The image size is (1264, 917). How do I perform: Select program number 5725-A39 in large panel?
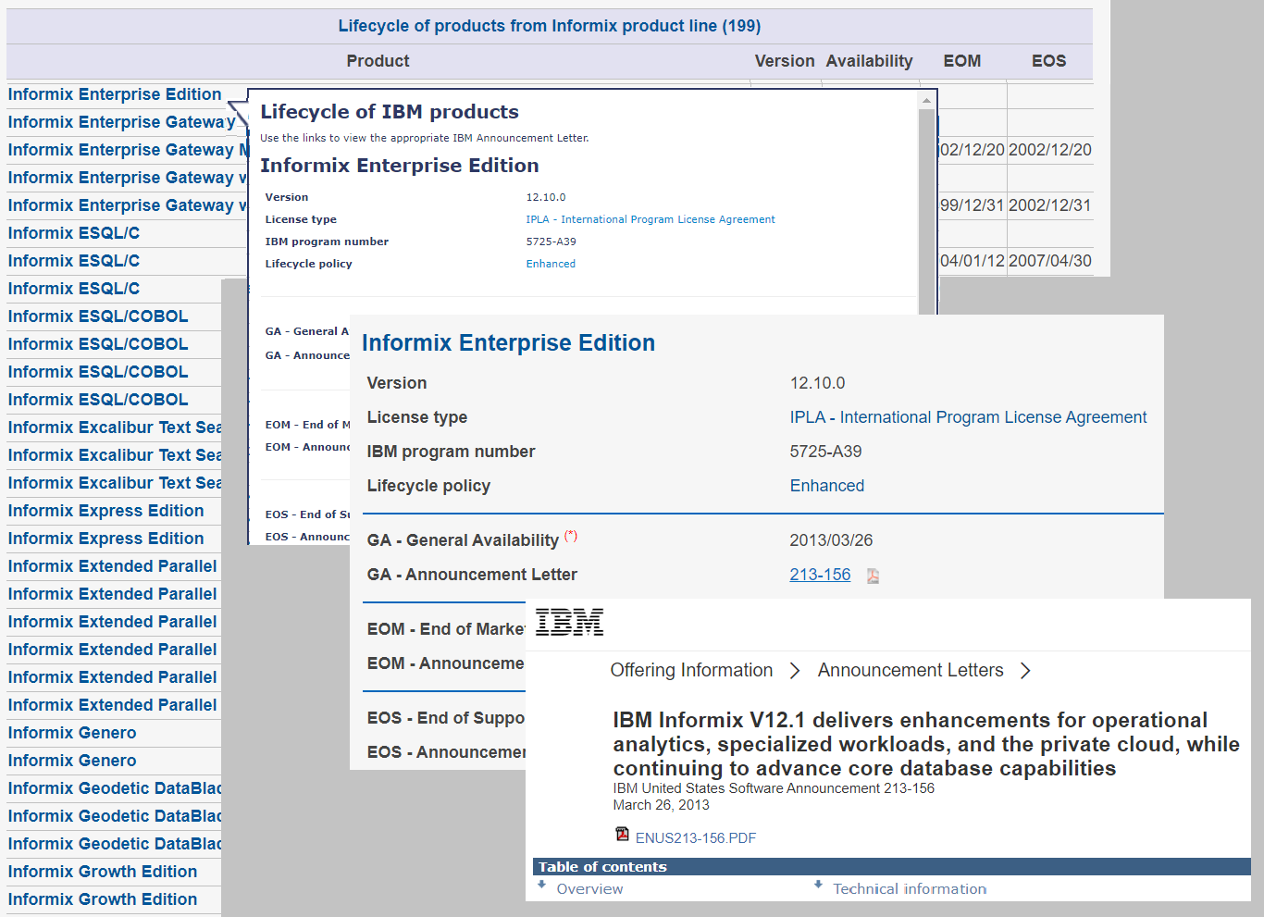coord(825,452)
